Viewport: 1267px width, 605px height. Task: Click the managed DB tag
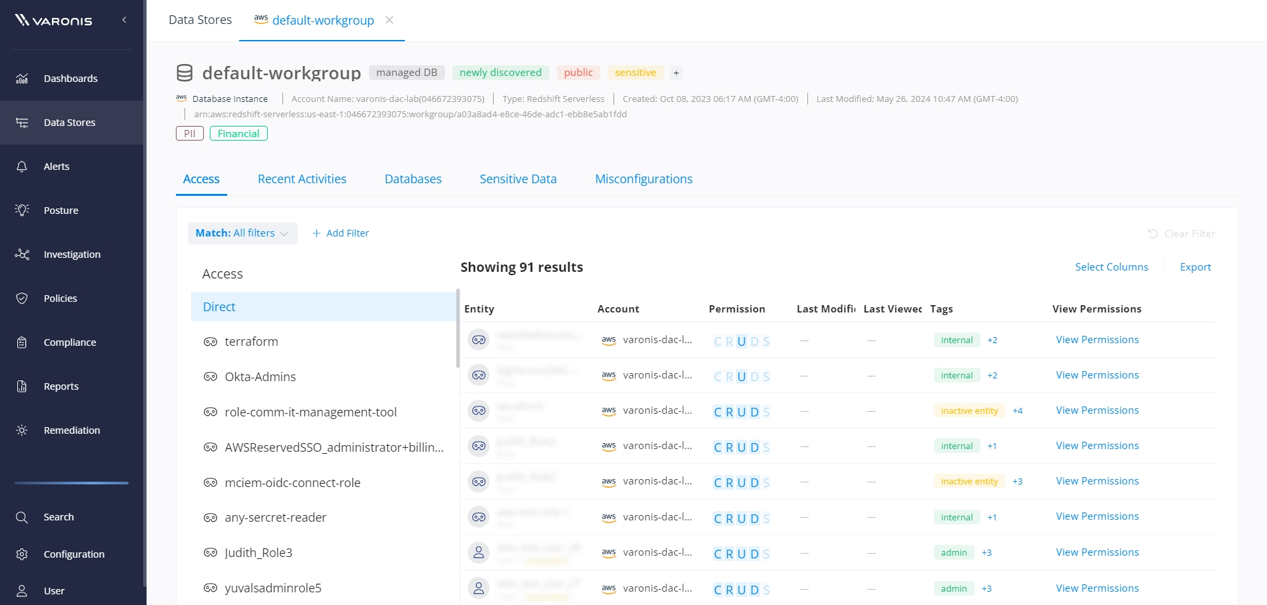[406, 73]
